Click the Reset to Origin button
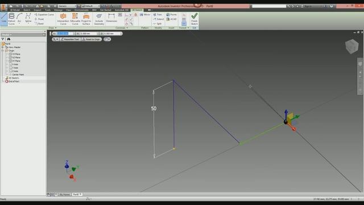Screen dimensions: 364x205 [92, 39]
